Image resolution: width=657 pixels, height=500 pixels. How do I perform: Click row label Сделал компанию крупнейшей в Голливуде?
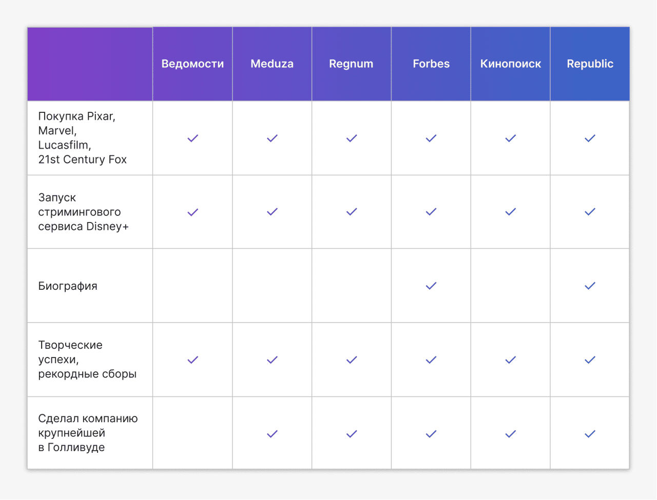tap(88, 433)
